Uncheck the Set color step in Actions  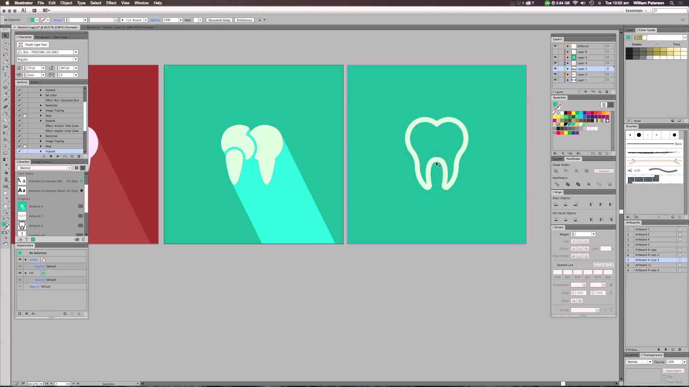(19, 95)
